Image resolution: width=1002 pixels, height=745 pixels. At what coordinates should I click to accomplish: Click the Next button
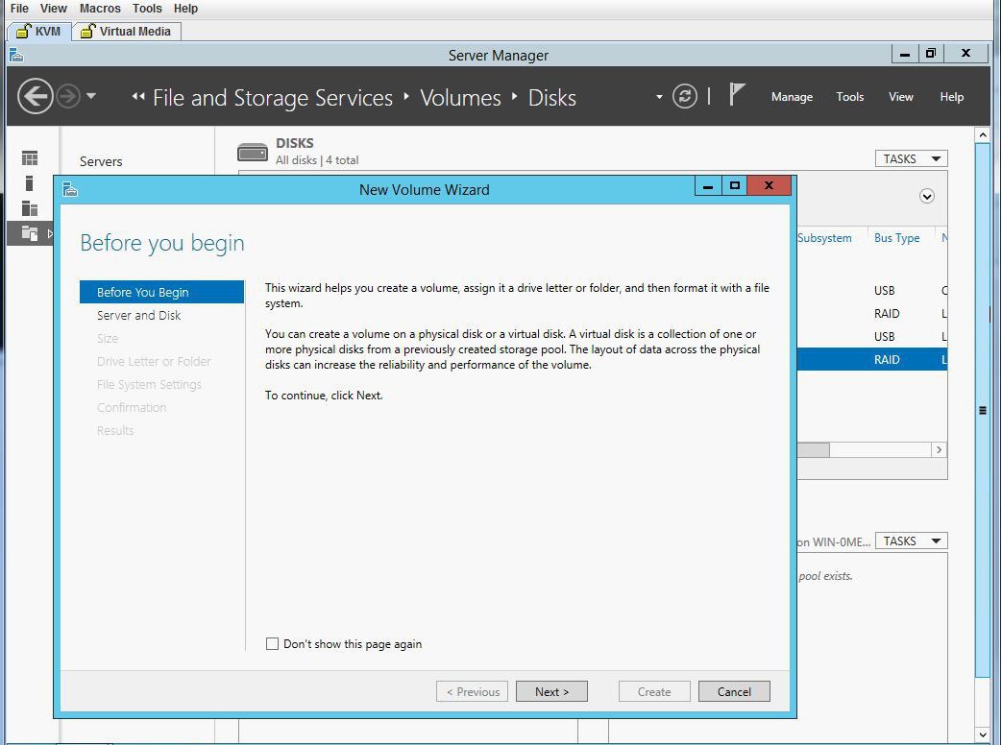coord(551,691)
